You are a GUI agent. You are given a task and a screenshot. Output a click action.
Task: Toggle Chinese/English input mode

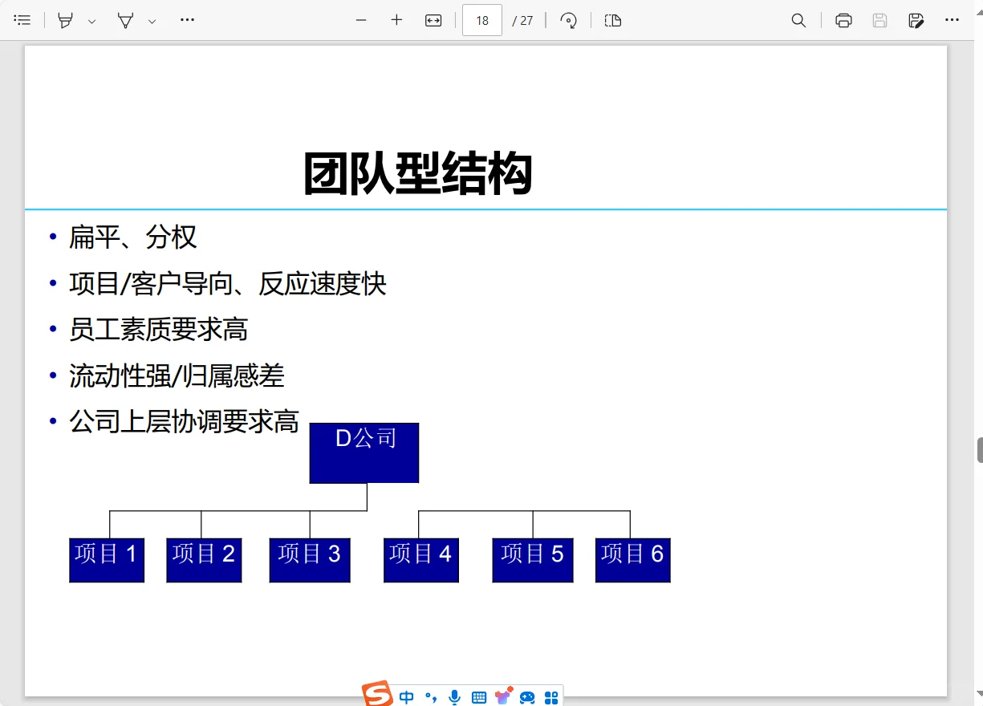tap(407, 697)
